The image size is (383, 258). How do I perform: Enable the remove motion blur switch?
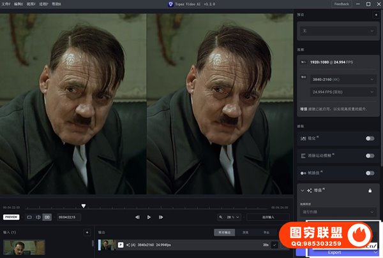point(369,155)
